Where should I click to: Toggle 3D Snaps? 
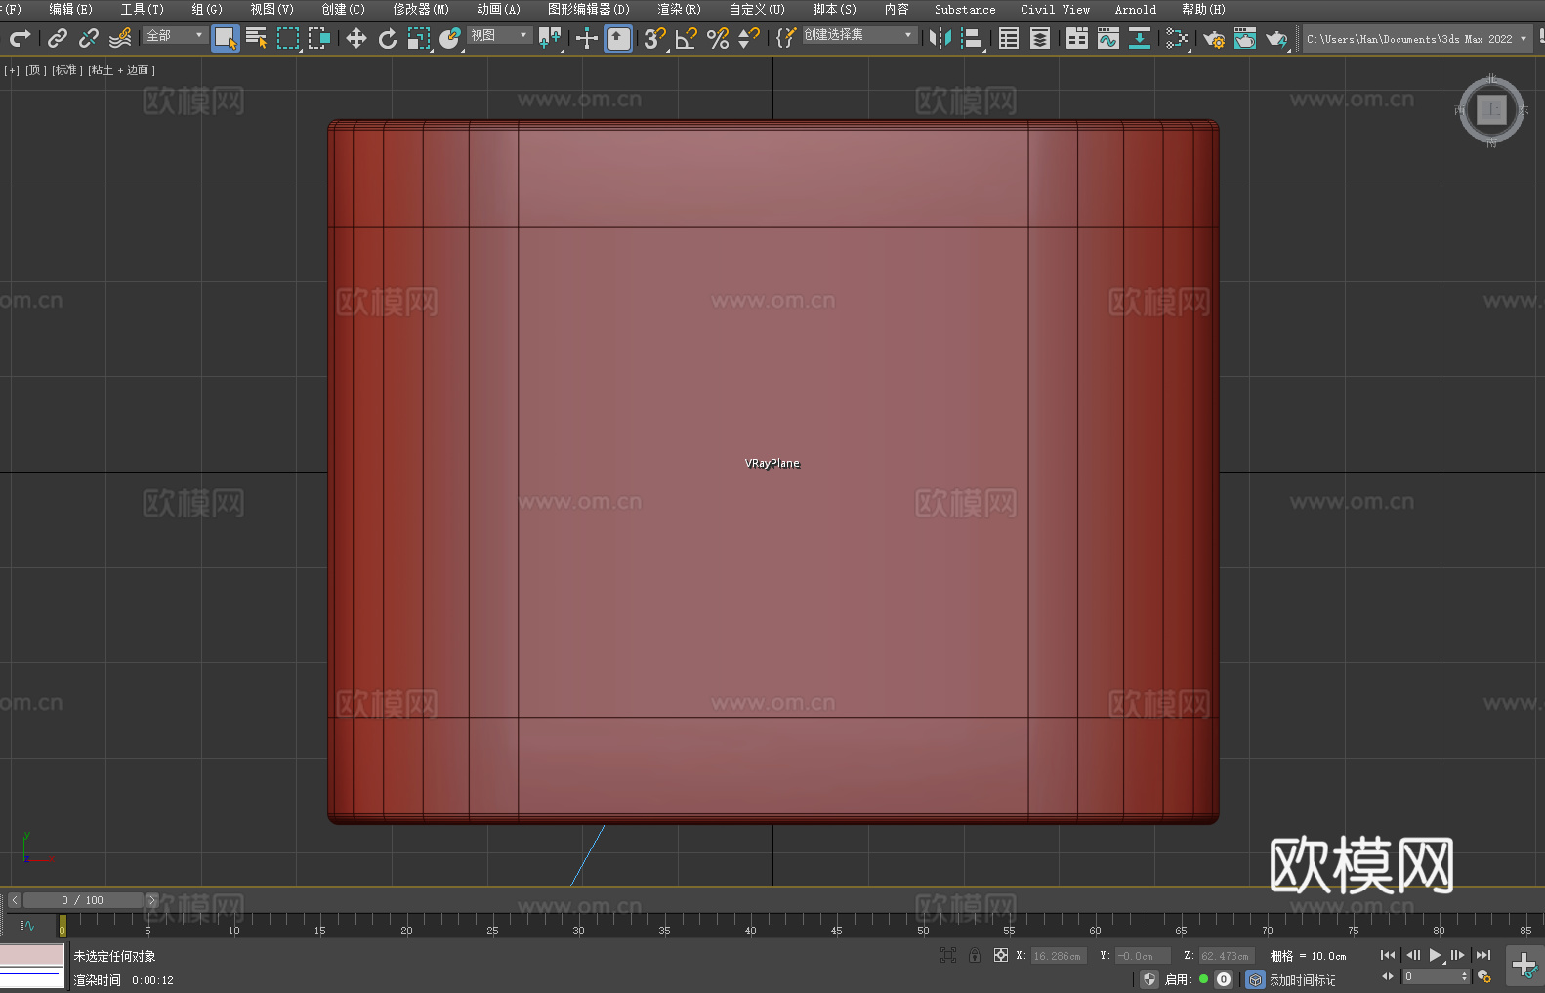click(x=655, y=38)
